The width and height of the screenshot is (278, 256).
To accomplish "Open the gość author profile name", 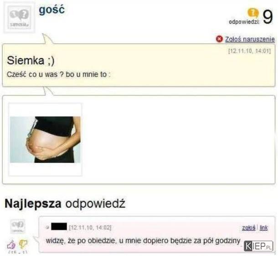I will (x=51, y=10).
